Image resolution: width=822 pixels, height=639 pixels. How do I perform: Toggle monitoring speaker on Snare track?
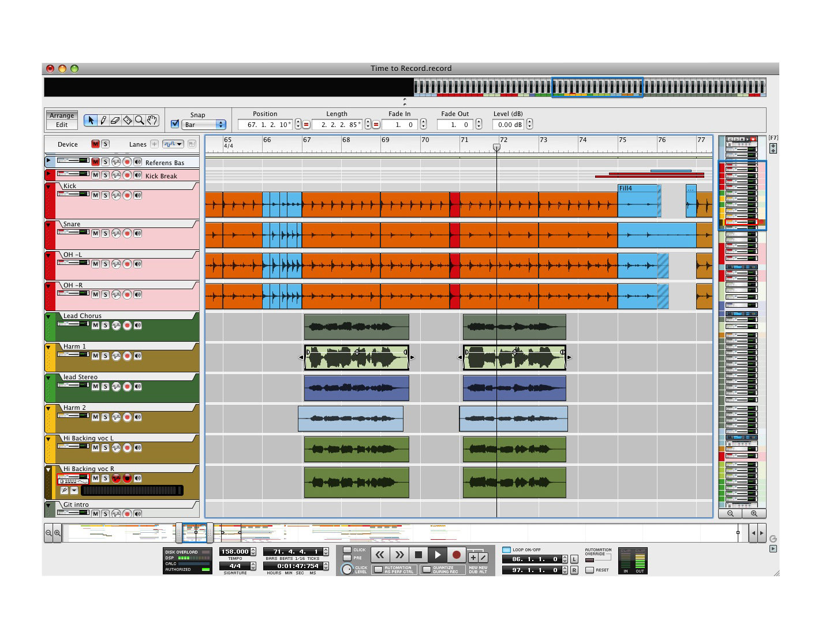tap(137, 233)
